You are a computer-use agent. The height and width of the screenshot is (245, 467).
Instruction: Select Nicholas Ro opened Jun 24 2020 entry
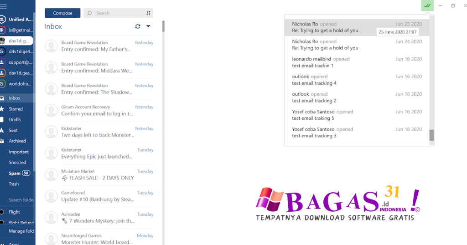pos(357,45)
